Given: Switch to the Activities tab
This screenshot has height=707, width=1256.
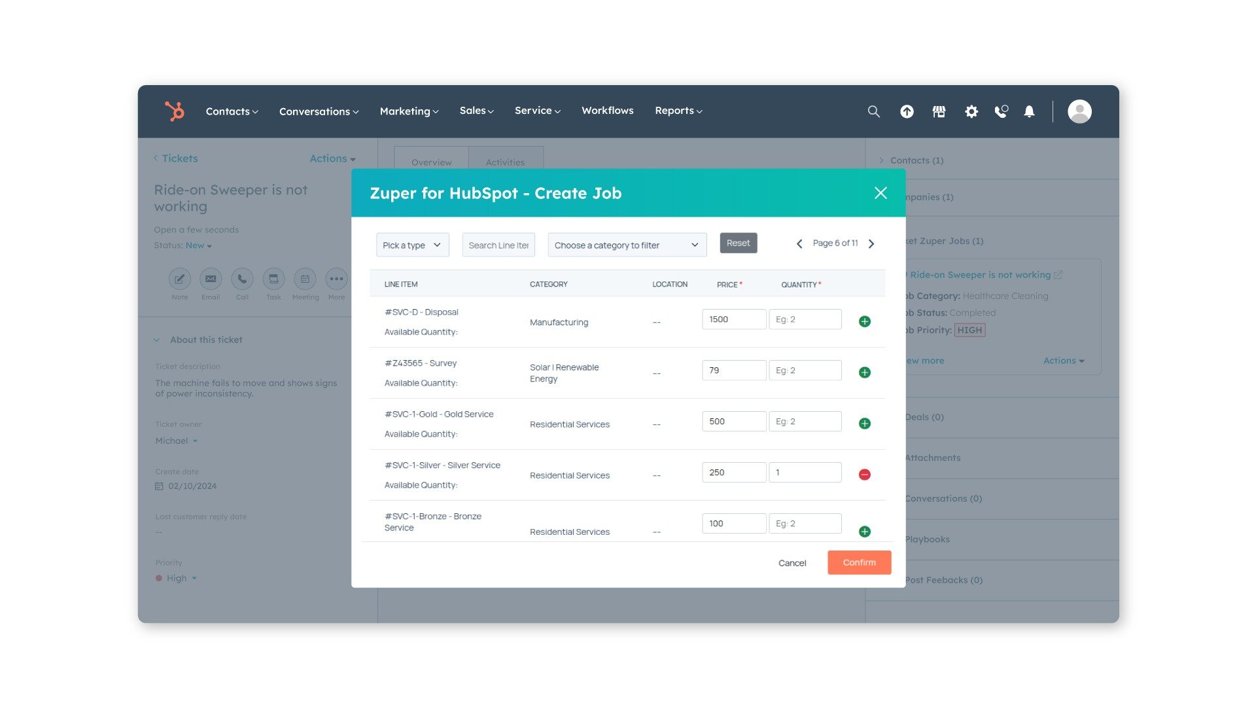Looking at the screenshot, I should point(505,162).
